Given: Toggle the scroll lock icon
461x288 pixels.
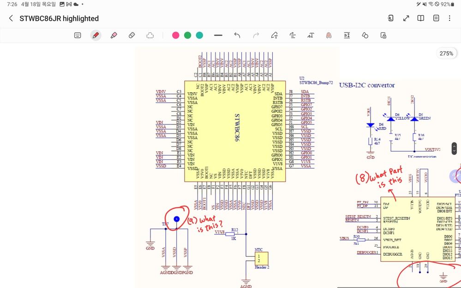Looking at the screenshot, I should tap(383, 35).
